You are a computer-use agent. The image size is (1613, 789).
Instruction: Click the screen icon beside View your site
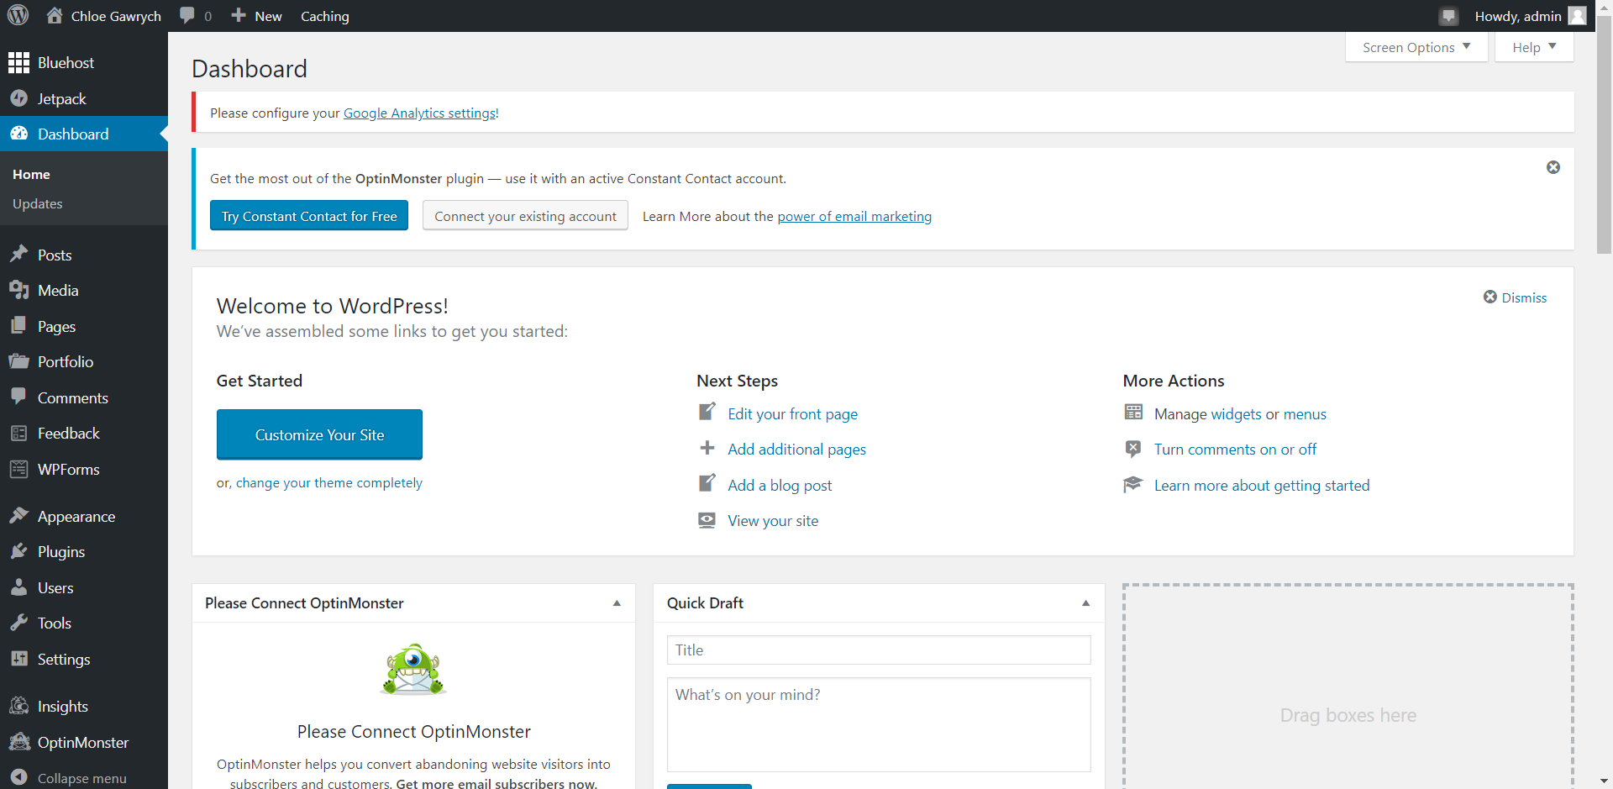(x=707, y=520)
